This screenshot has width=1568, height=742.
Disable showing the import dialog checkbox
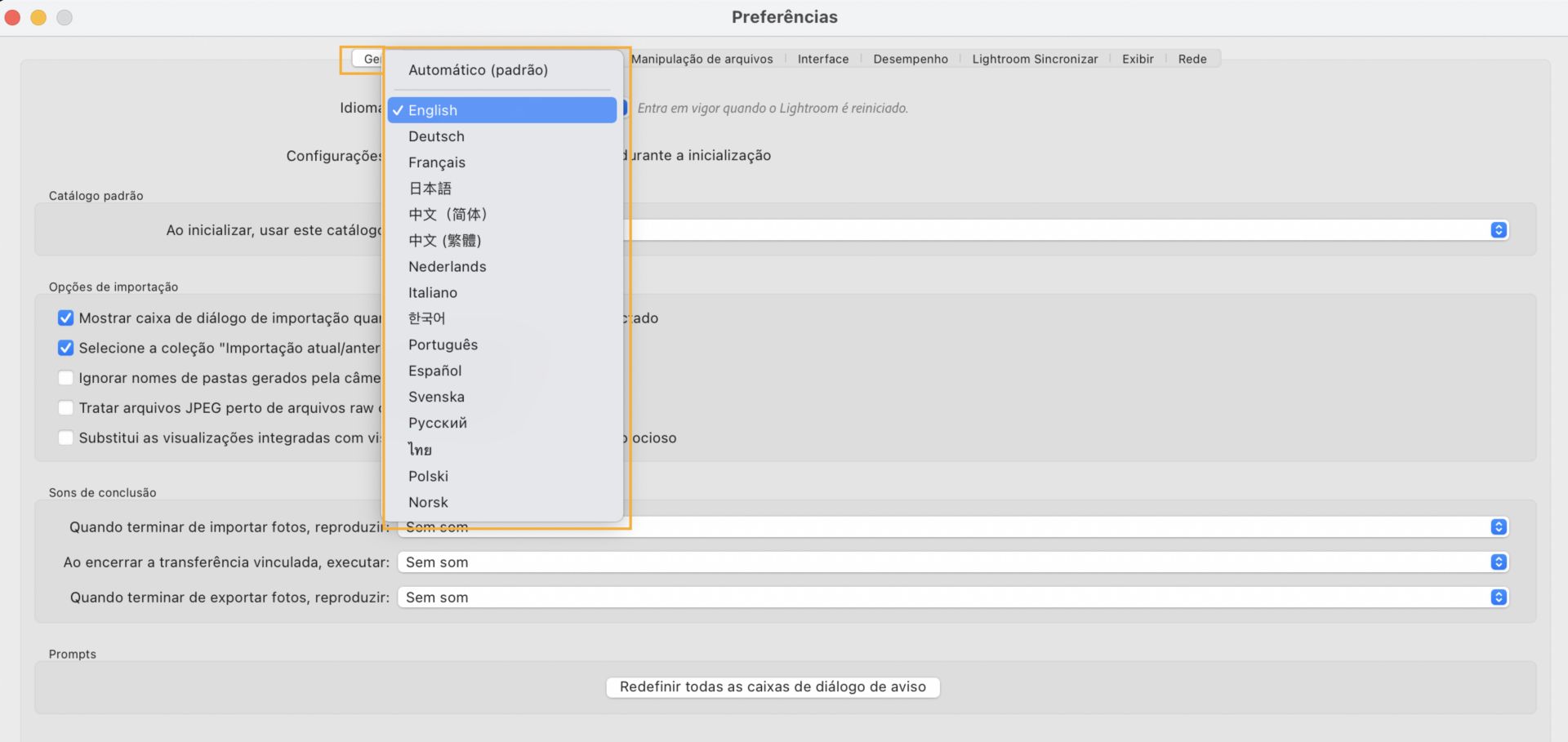coord(65,318)
